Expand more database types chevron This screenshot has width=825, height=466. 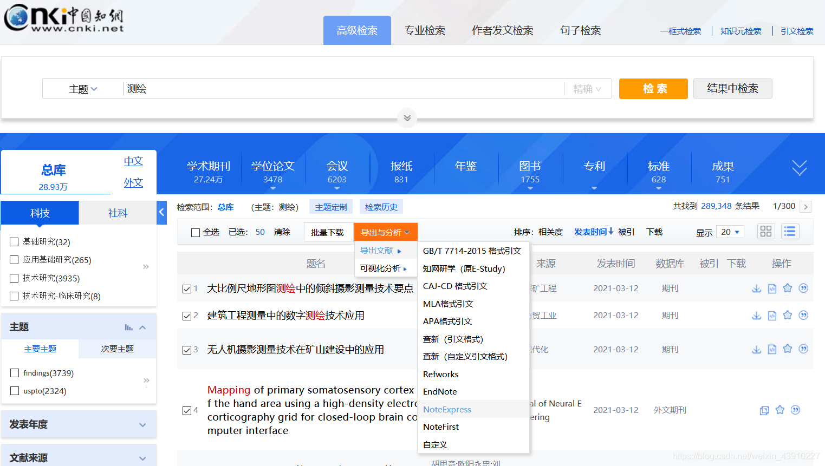pyautogui.click(x=800, y=168)
